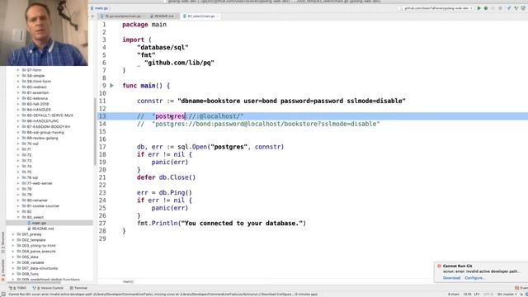
Task: Expand the 004_parse_execute folder
Action: (13, 251)
